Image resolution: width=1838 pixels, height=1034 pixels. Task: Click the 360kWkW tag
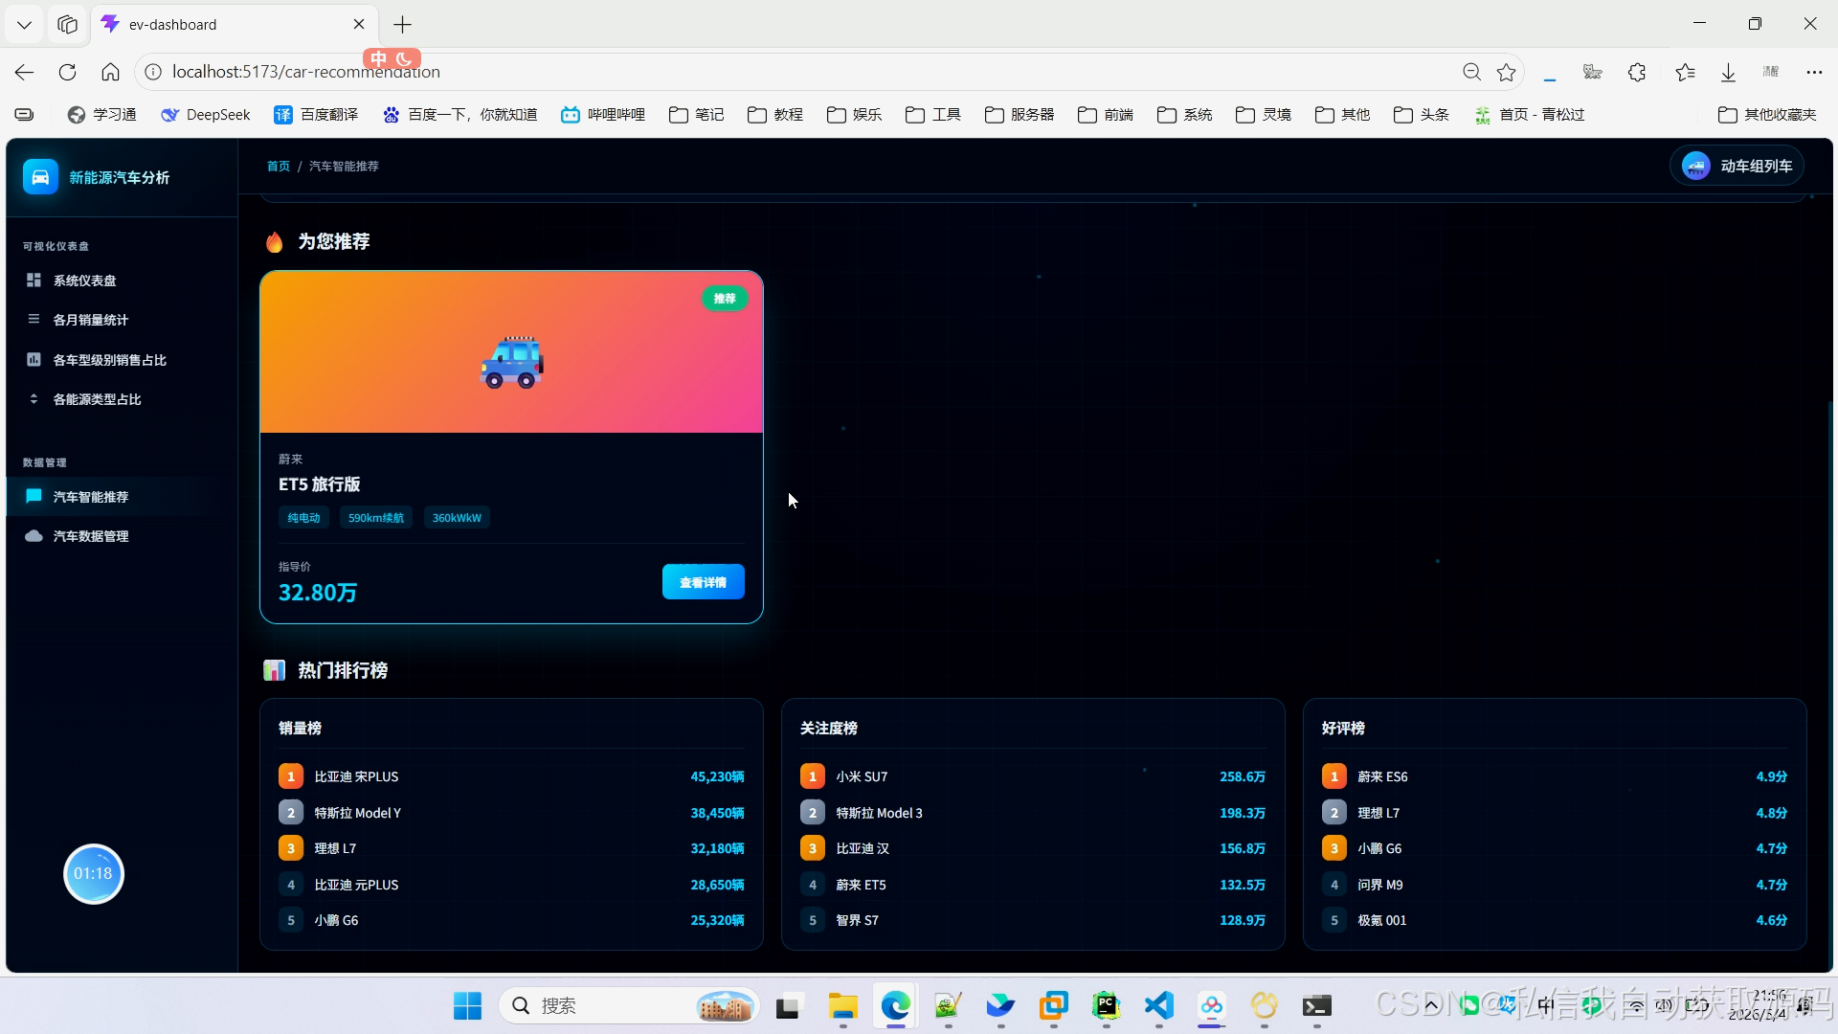click(x=457, y=518)
